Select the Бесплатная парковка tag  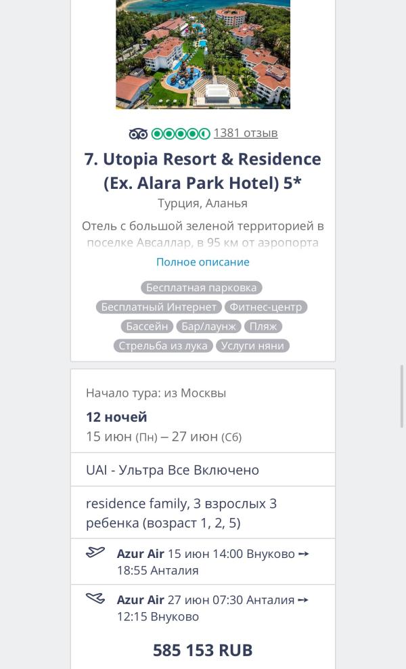click(202, 288)
